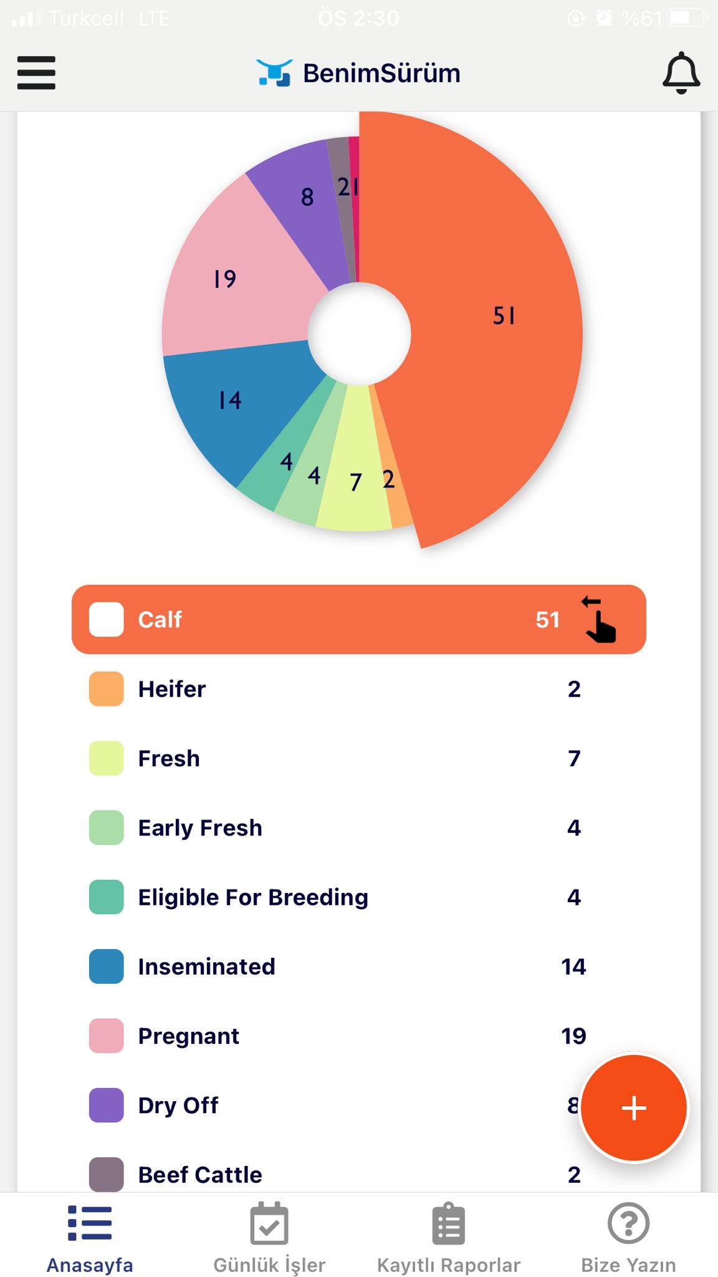
Task: Open the hamburger menu
Action: coord(36,73)
